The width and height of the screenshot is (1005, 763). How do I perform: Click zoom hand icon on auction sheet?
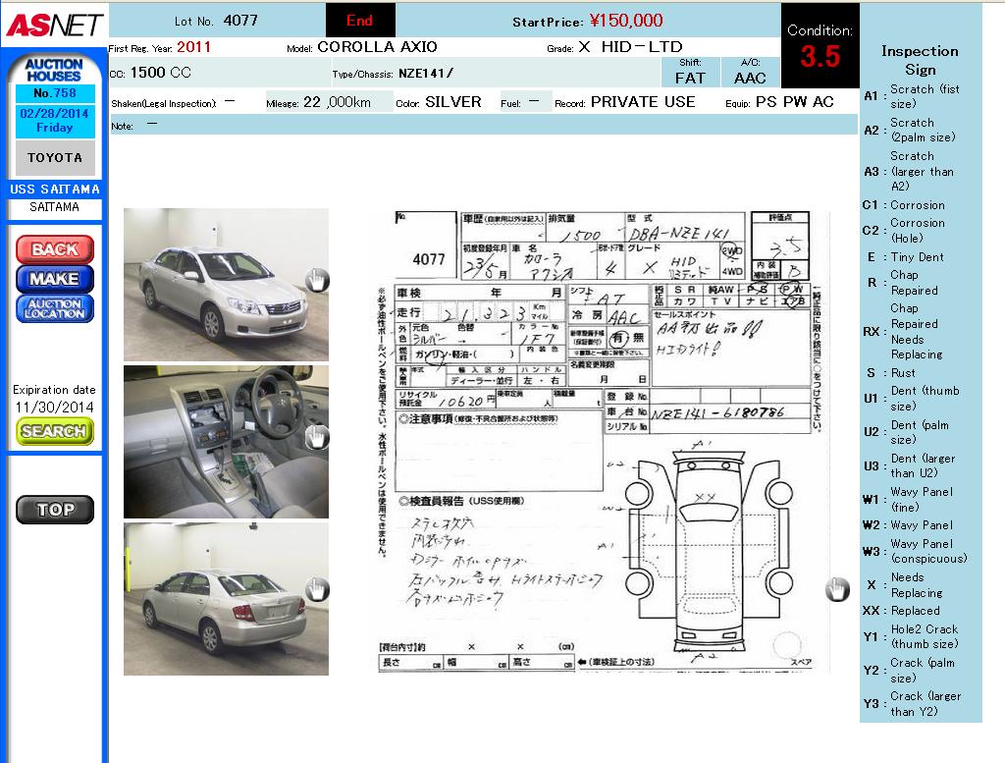[x=836, y=589]
